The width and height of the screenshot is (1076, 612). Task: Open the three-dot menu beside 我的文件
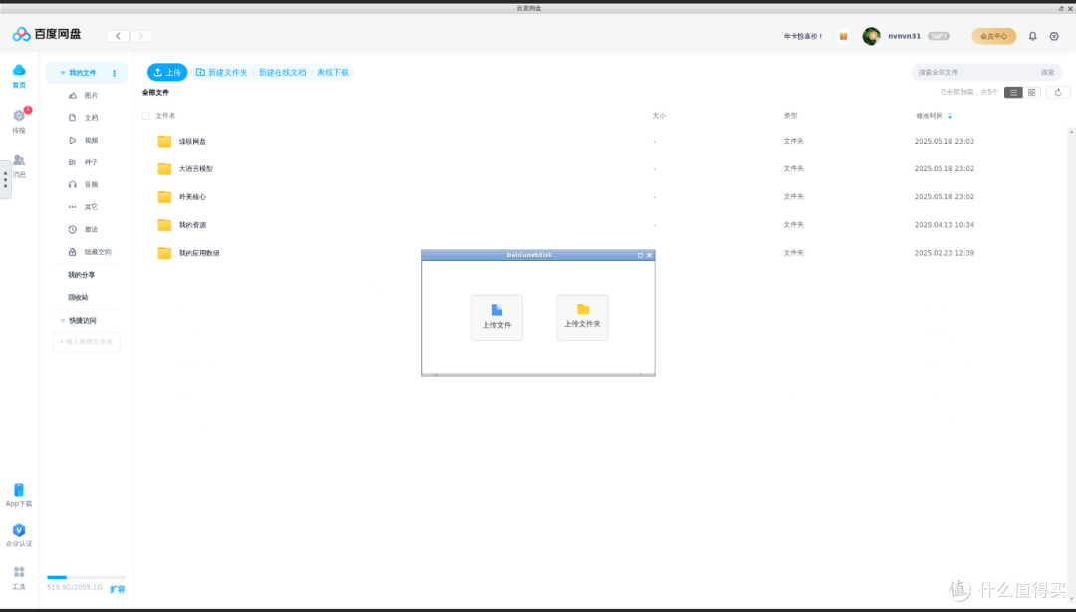(114, 73)
